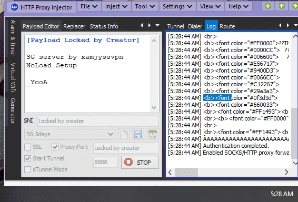This screenshot has width=298, height=202.
Task: Click the '[Payload Locked by Creator]' text
Action: coord(83,40)
